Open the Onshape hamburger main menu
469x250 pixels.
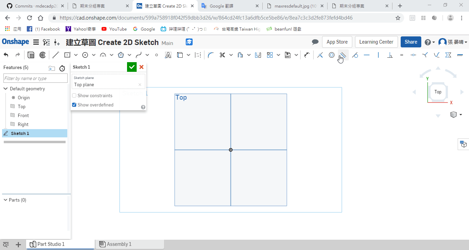point(36,42)
